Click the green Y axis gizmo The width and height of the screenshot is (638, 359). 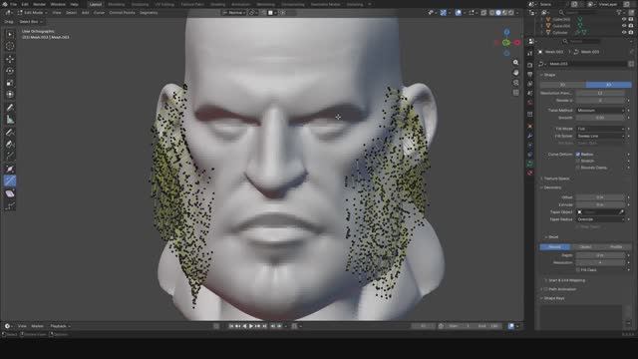click(506, 42)
